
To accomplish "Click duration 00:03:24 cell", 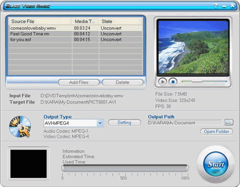I will [82, 28].
